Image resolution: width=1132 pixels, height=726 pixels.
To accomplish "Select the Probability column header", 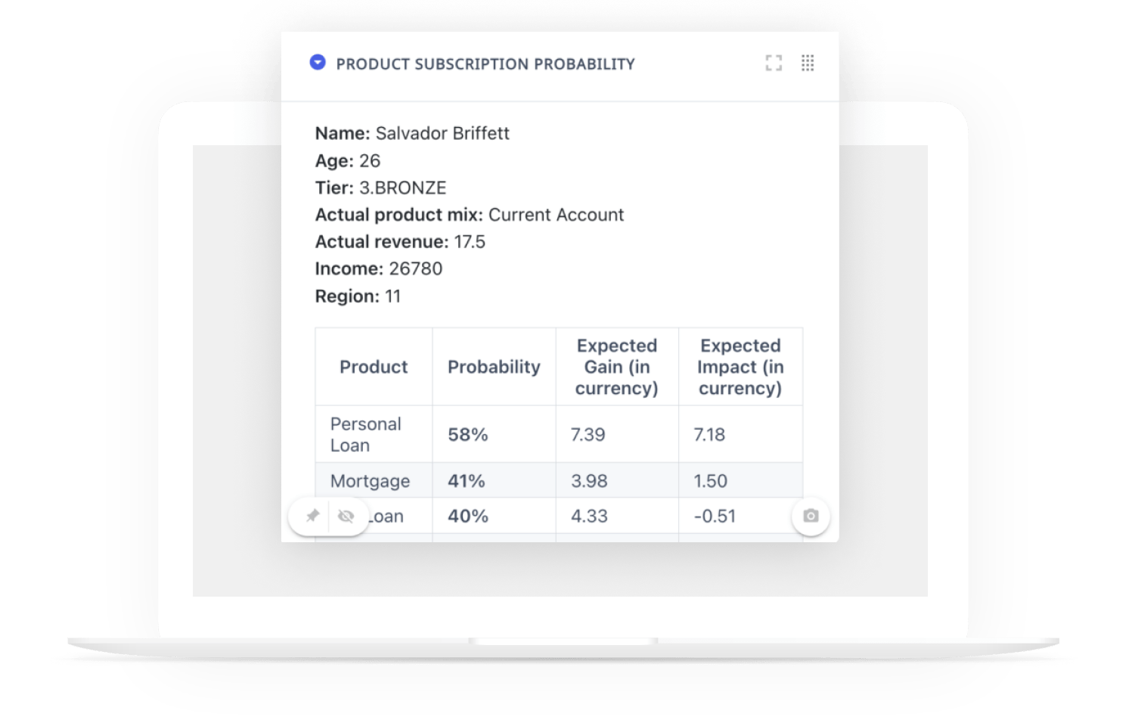I will click(494, 367).
